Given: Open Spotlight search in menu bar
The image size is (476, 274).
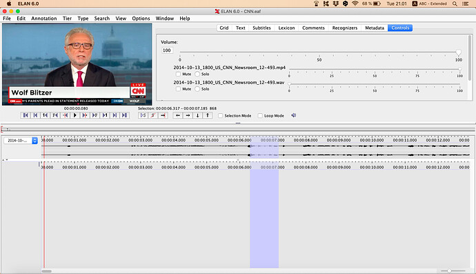Looking at the screenshot, I should (x=455, y=3).
